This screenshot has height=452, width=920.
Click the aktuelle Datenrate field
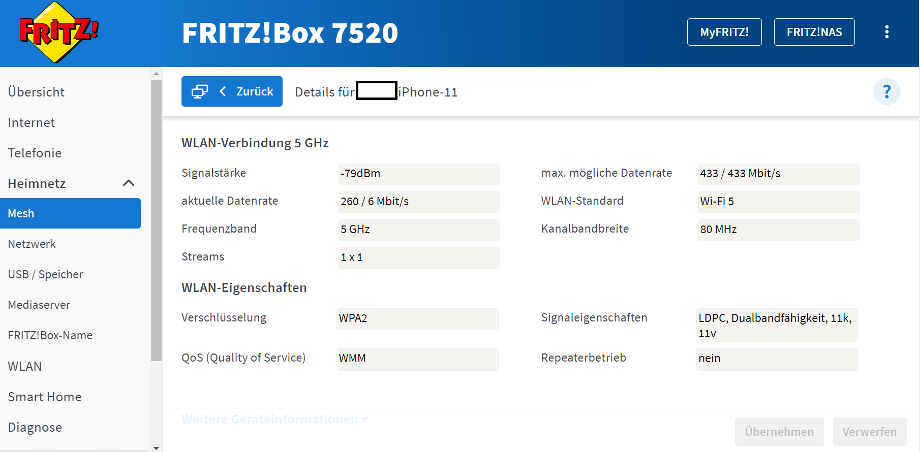(x=419, y=202)
